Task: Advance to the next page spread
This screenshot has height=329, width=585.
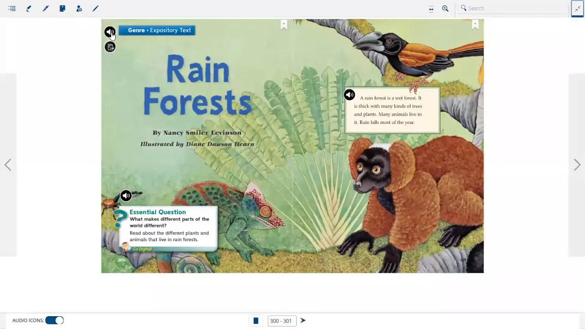Action: point(577,164)
